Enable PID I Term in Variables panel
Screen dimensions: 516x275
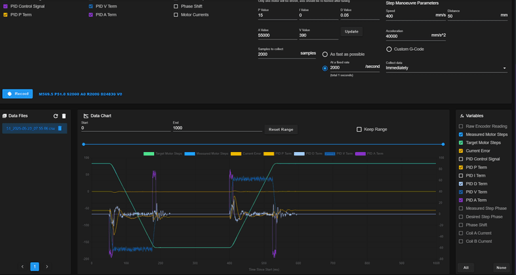click(461, 176)
